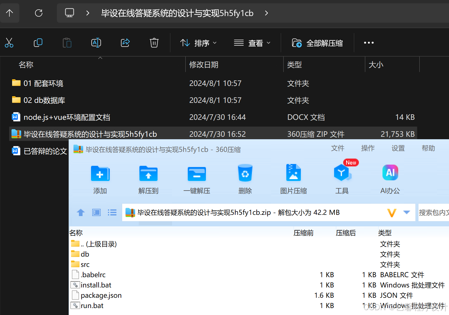
Task: Switch to list view in 360压缩
Action: 112,212
